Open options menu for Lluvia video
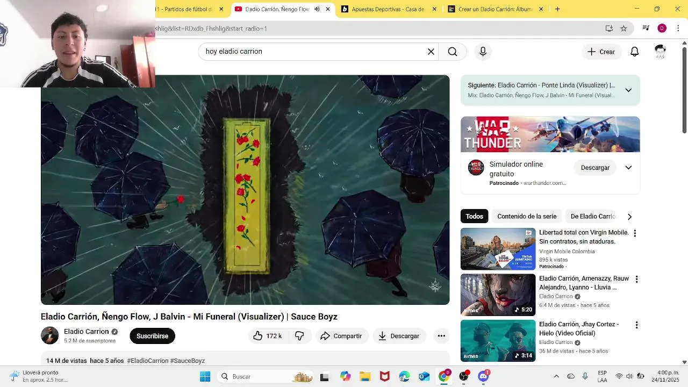This screenshot has width=688, height=387. [x=636, y=279]
